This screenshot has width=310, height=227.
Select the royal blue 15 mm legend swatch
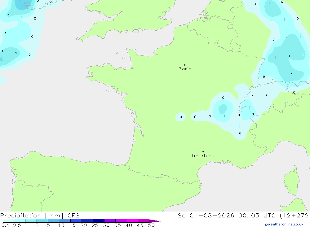[76, 221]
